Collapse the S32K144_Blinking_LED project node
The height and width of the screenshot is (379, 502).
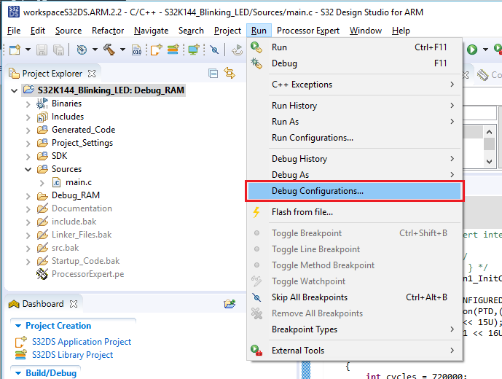pos(14,90)
